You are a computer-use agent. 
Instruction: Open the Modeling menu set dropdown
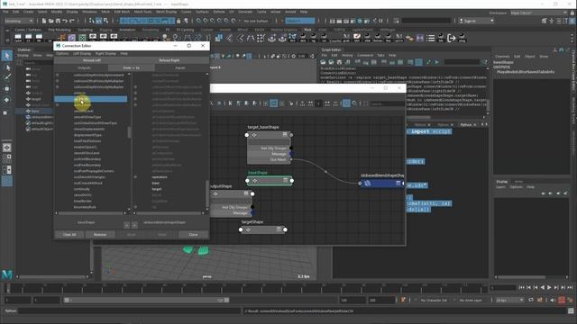19,21
